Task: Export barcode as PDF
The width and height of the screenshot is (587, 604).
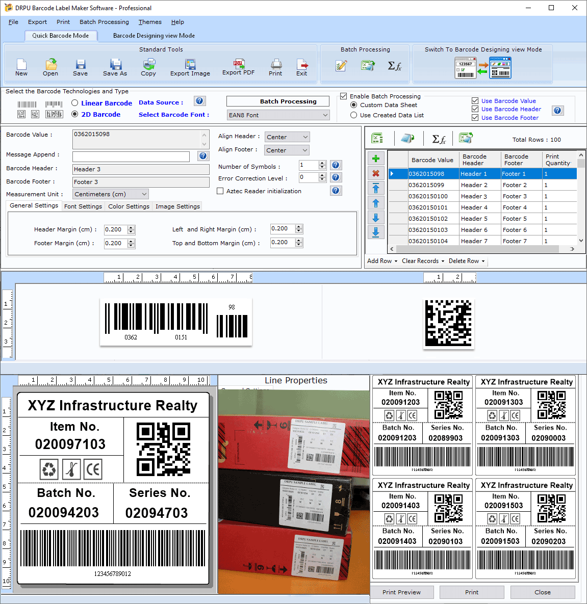Action: coord(238,67)
